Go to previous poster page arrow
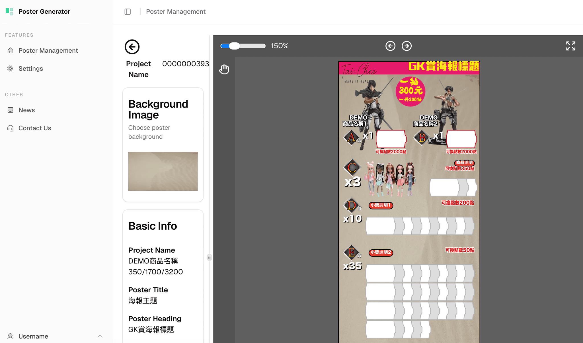The height and width of the screenshot is (343, 583). click(390, 46)
